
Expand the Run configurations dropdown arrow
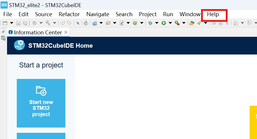(170, 23)
